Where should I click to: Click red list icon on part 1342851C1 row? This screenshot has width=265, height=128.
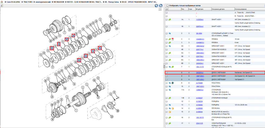coord(173,39)
